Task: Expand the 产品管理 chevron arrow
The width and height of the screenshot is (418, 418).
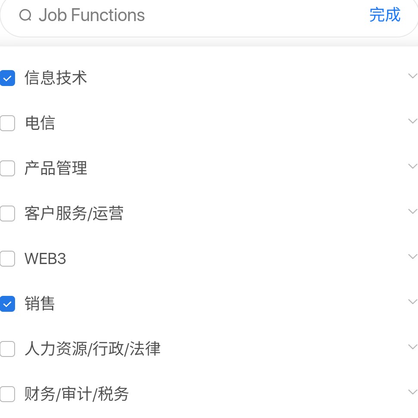Action: 413,166
